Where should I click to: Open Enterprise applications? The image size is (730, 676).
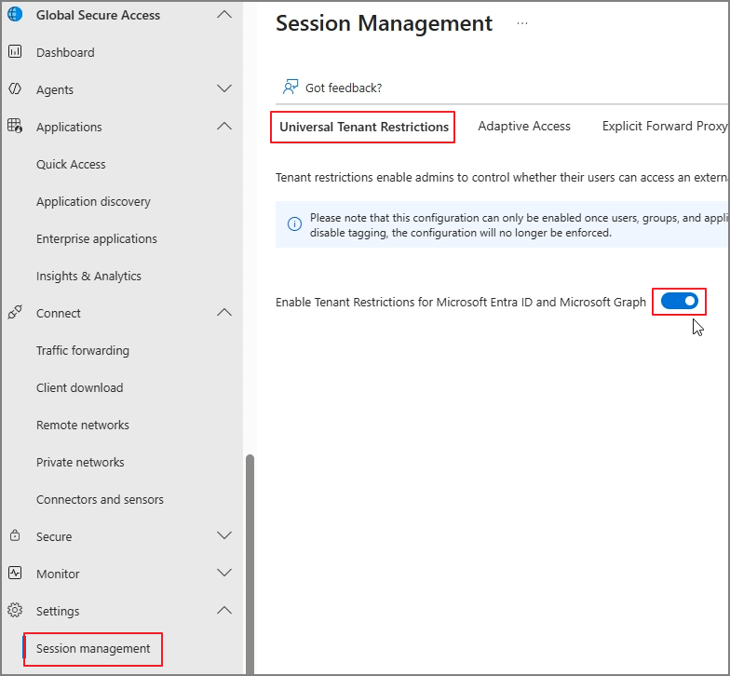(x=97, y=238)
